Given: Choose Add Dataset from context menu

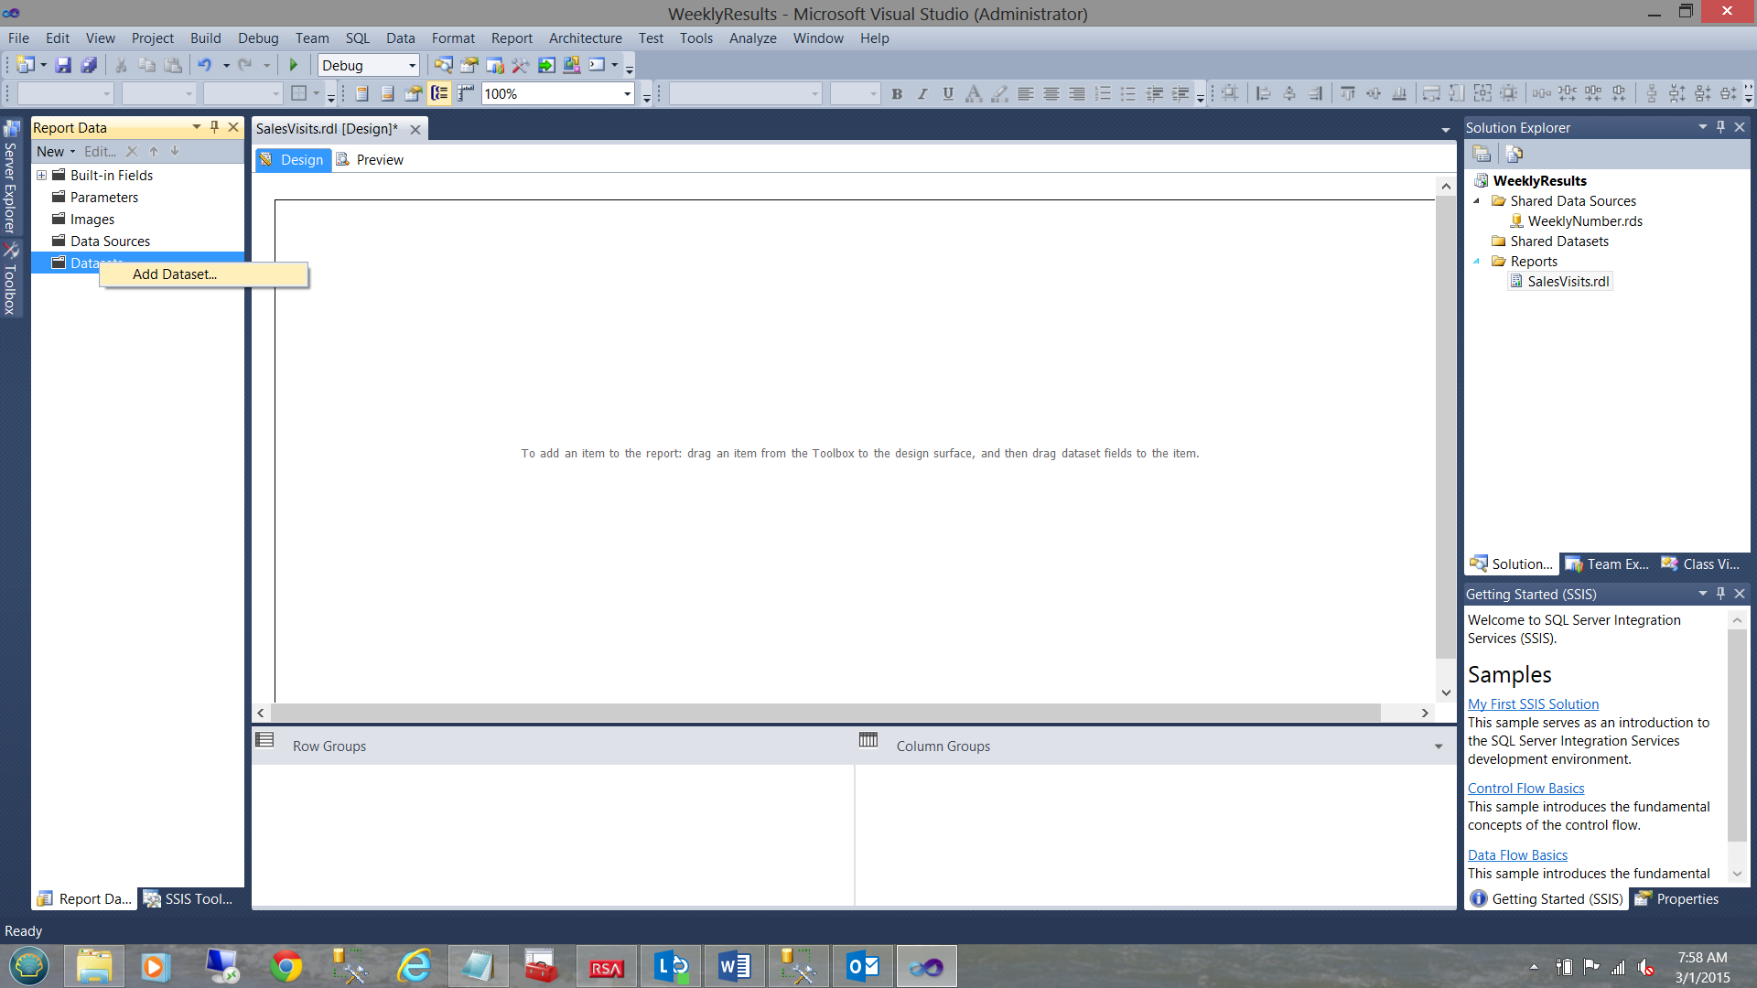Looking at the screenshot, I should pos(174,274).
